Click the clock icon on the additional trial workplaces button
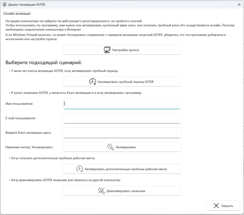Viewport: 244px width, 215px height. click(x=80, y=169)
